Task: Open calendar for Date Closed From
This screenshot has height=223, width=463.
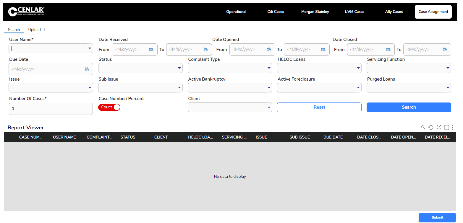Action: click(388, 50)
